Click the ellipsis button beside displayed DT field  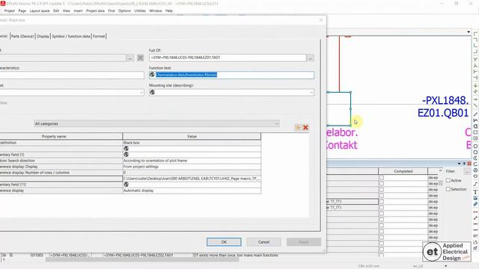(x=130, y=58)
